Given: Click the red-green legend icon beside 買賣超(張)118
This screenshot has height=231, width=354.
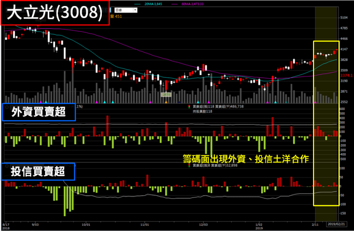Looking at the screenshot, I should tap(189, 106).
